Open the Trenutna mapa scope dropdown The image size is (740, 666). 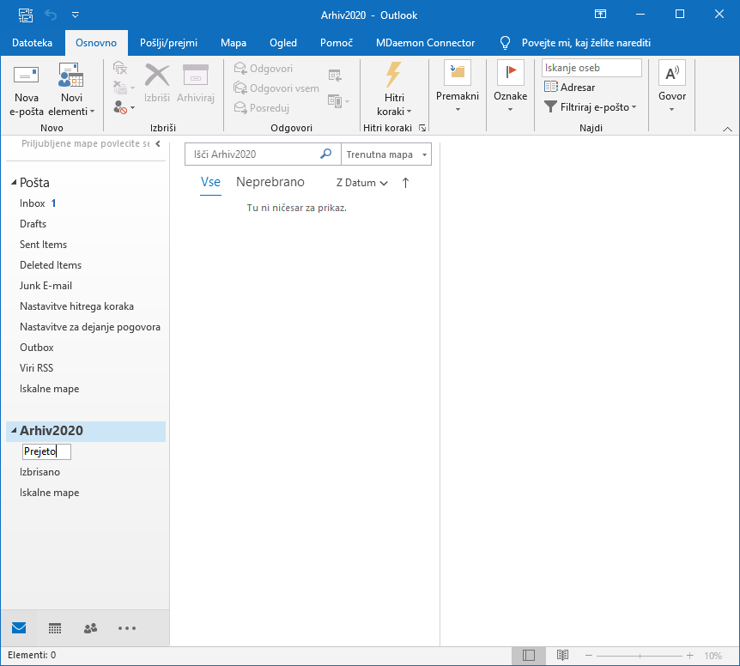(x=386, y=154)
